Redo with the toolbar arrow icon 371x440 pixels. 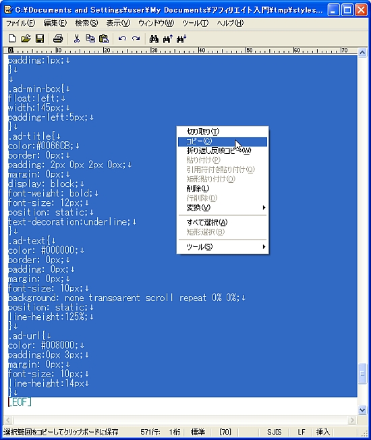click(136, 38)
